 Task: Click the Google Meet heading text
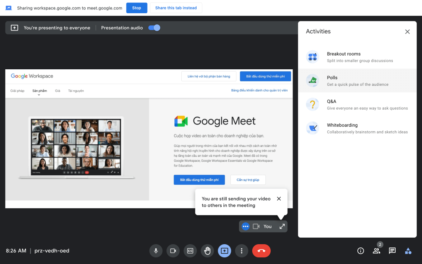(224, 121)
